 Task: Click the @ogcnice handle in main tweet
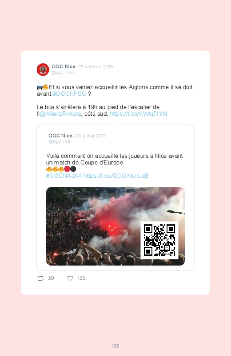[x=63, y=73]
